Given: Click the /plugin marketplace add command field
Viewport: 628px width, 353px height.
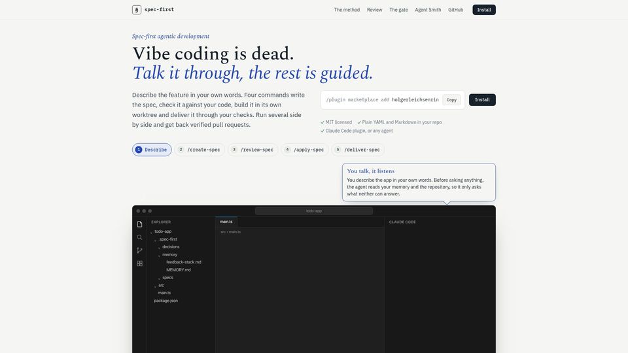Looking at the screenshot, I should 382,99.
